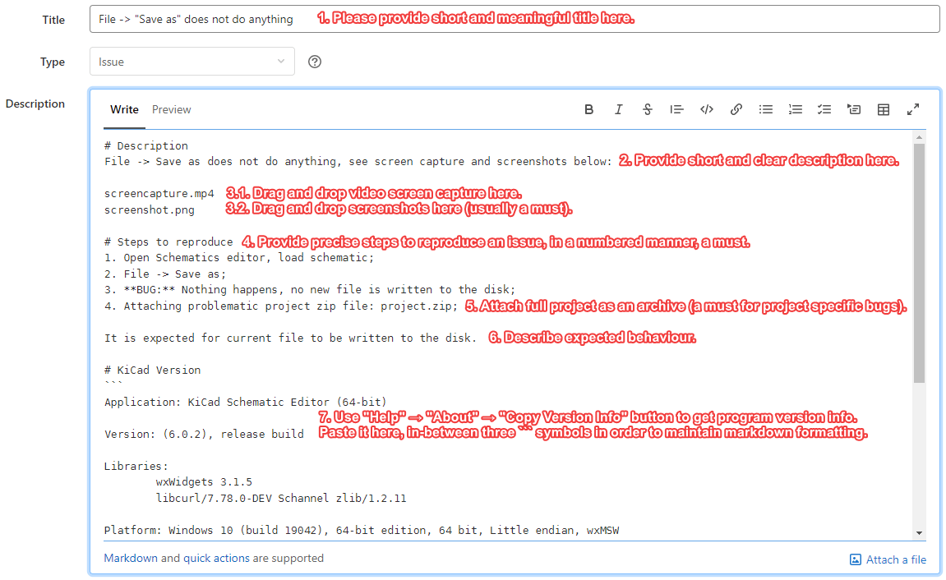Image resolution: width=946 pixels, height=580 pixels.
Task: Click the 'Version: (6.0.2), release build' line
Action: click(204, 434)
